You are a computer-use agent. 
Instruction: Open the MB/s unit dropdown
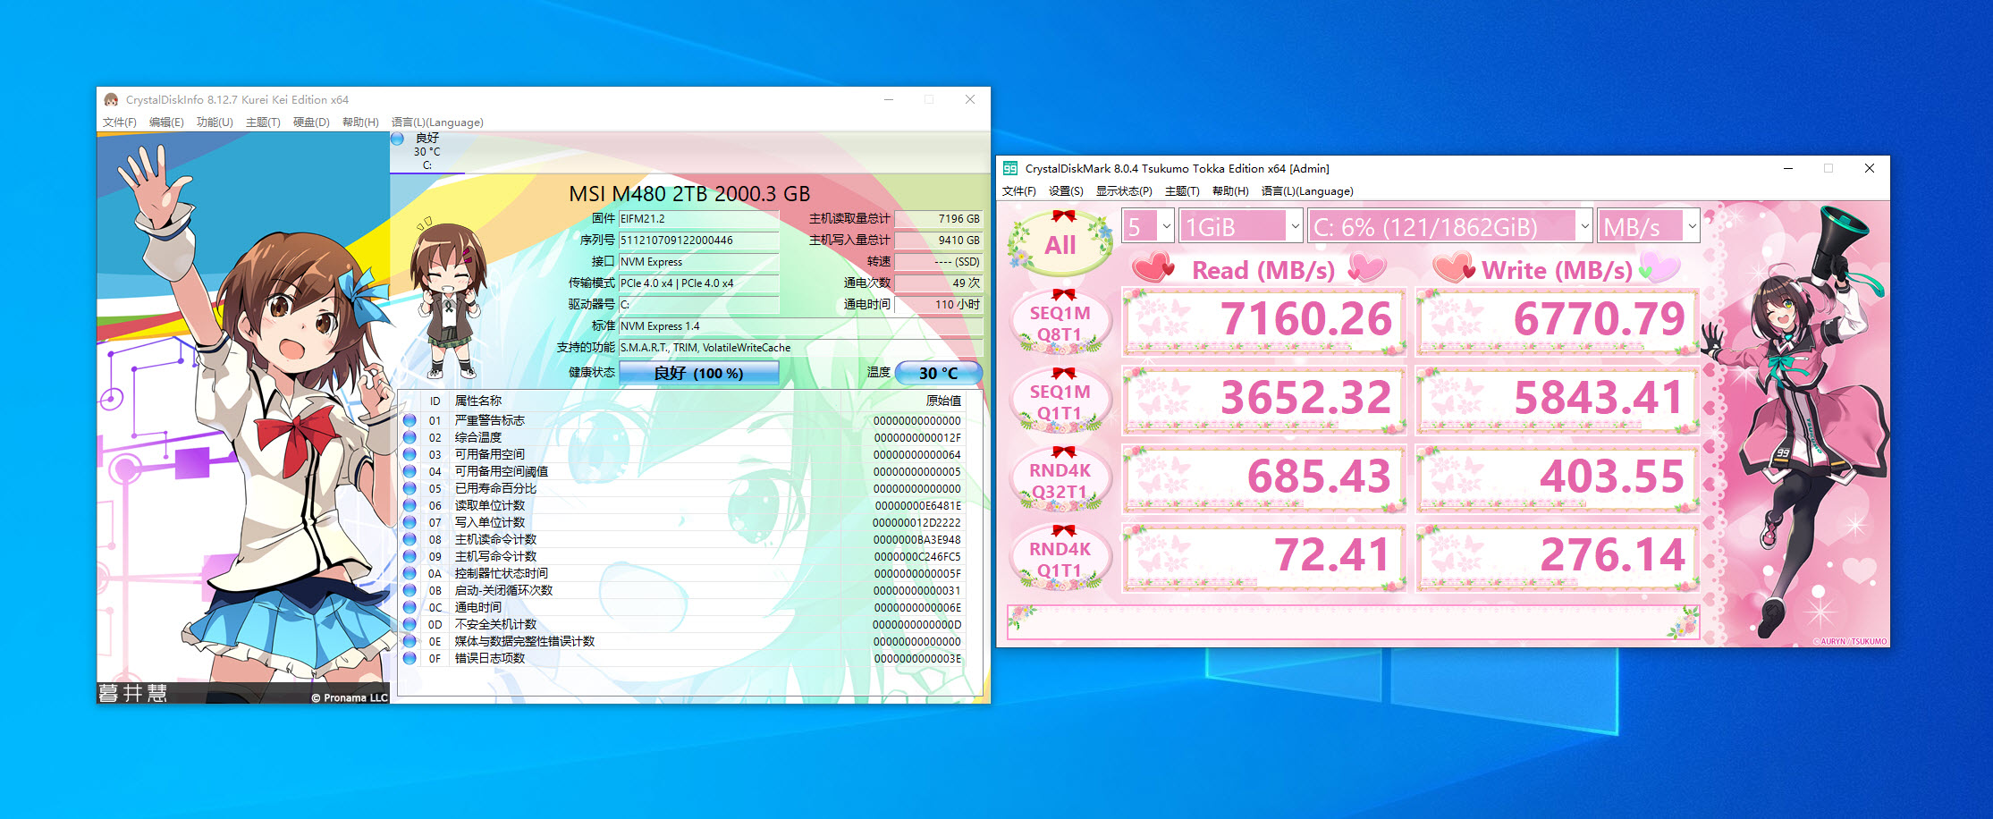(1648, 225)
